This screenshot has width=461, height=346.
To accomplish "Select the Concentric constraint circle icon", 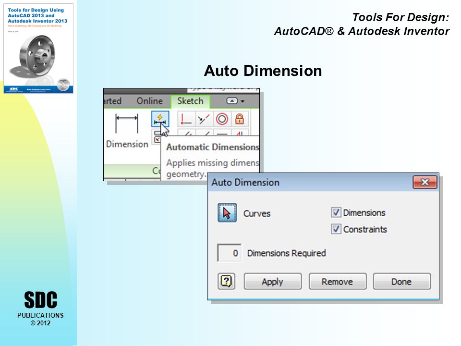I will [222, 119].
